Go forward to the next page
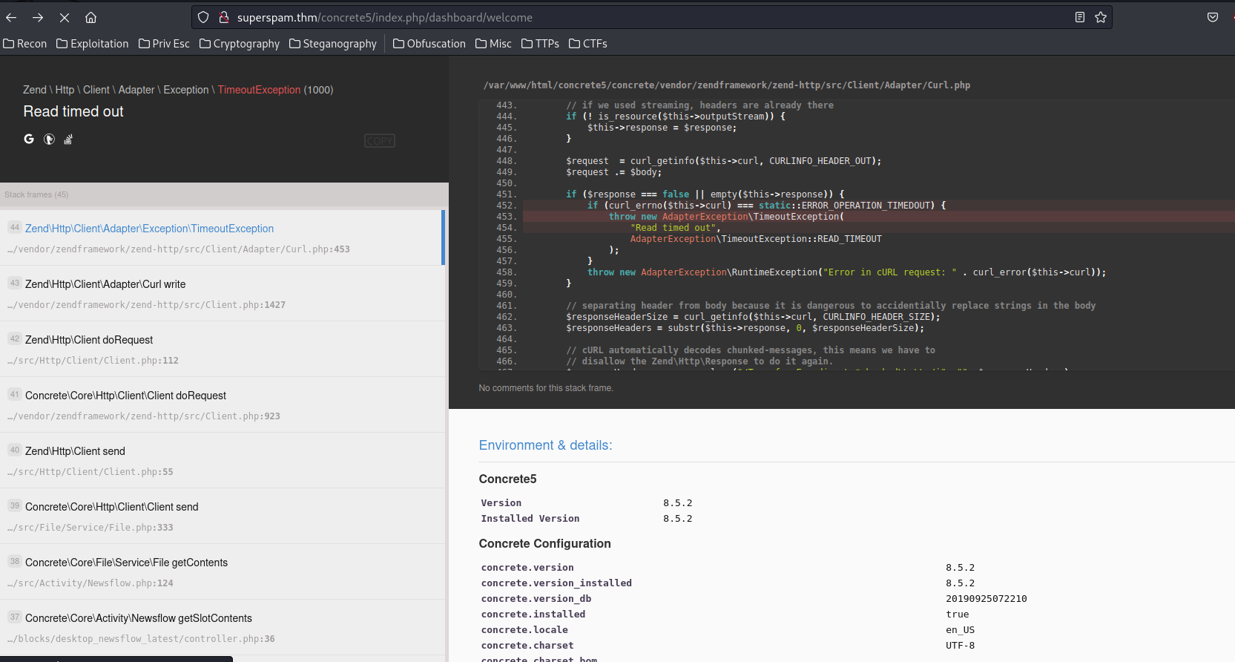Viewport: 1235px width, 662px height. point(38,17)
